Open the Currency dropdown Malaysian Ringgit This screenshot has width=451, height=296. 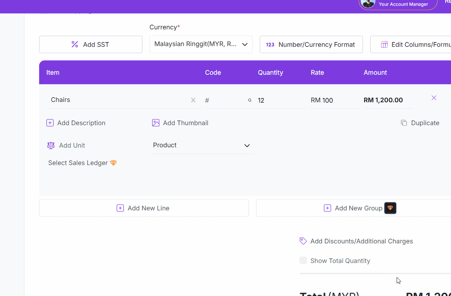[201, 44]
